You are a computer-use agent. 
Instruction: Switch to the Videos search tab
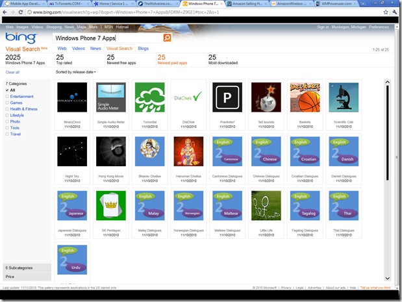[x=78, y=48]
